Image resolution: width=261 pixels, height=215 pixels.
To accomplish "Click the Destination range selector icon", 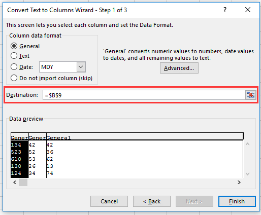I will click(250, 95).
